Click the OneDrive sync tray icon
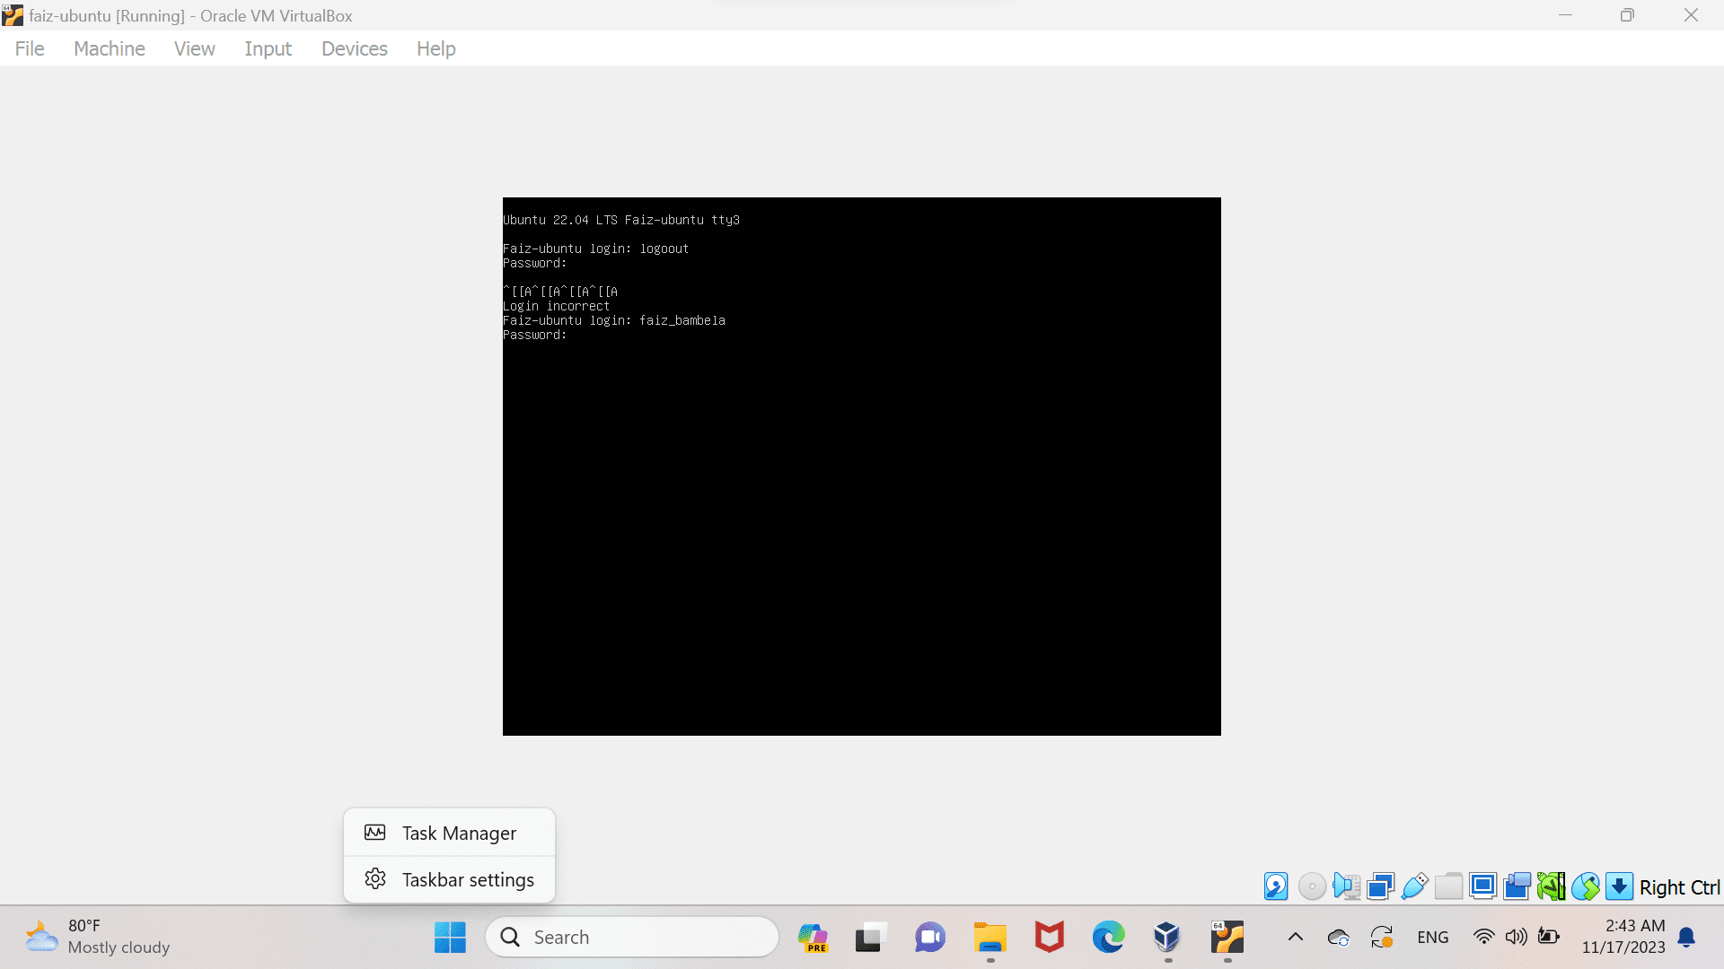1724x969 pixels. tap(1339, 938)
